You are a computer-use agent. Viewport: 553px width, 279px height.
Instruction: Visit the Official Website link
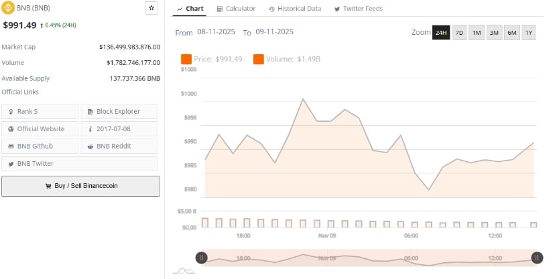[x=40, y=128]
